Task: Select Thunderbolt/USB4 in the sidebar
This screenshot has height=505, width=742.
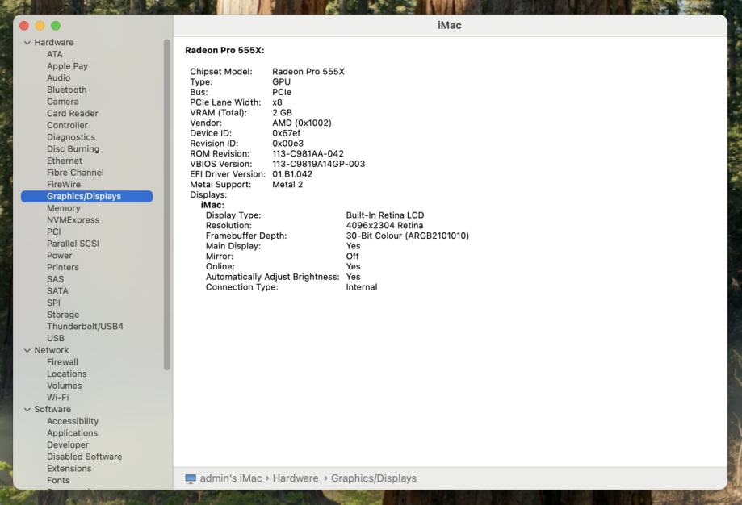Action: pos(85,326)
